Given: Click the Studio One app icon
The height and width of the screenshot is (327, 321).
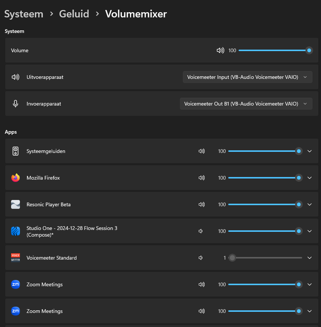Looking at the screenshot, I should 16,231.
